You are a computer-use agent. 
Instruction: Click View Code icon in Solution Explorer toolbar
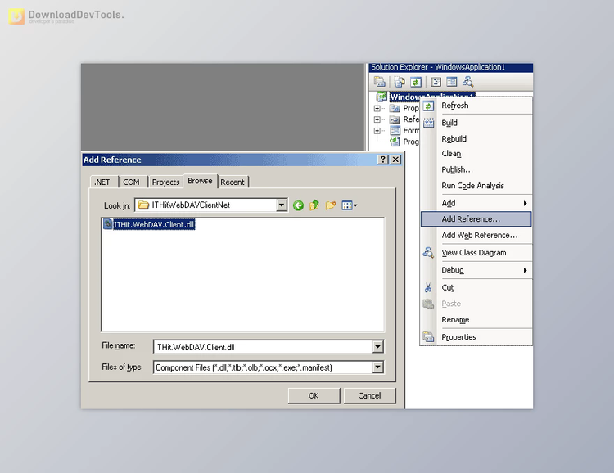point(436,82)
